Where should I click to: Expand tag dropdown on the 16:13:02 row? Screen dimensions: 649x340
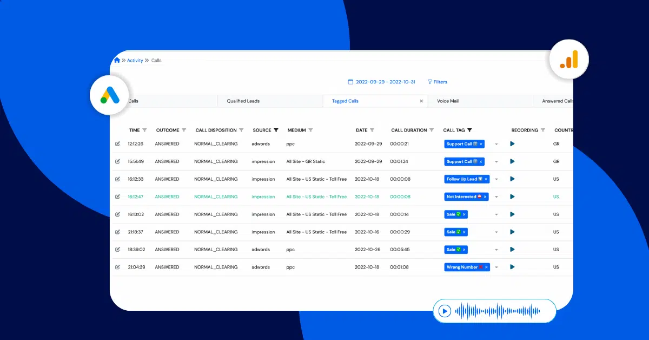click(x=496, y=215)
